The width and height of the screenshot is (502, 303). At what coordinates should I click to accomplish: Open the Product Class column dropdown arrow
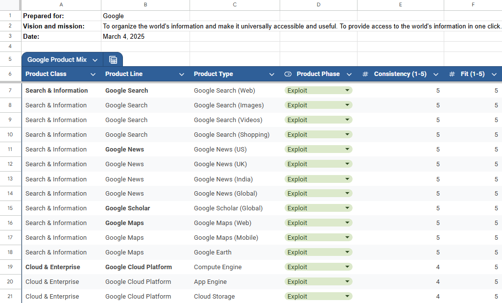coord(93,75)
